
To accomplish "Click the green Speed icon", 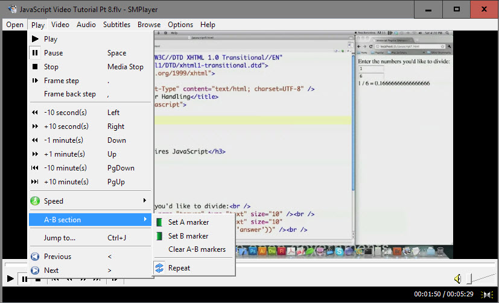I will click(x=35, y=201).
